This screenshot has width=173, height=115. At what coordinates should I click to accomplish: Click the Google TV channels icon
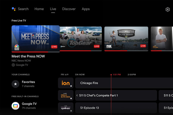[x=15, y=106]
